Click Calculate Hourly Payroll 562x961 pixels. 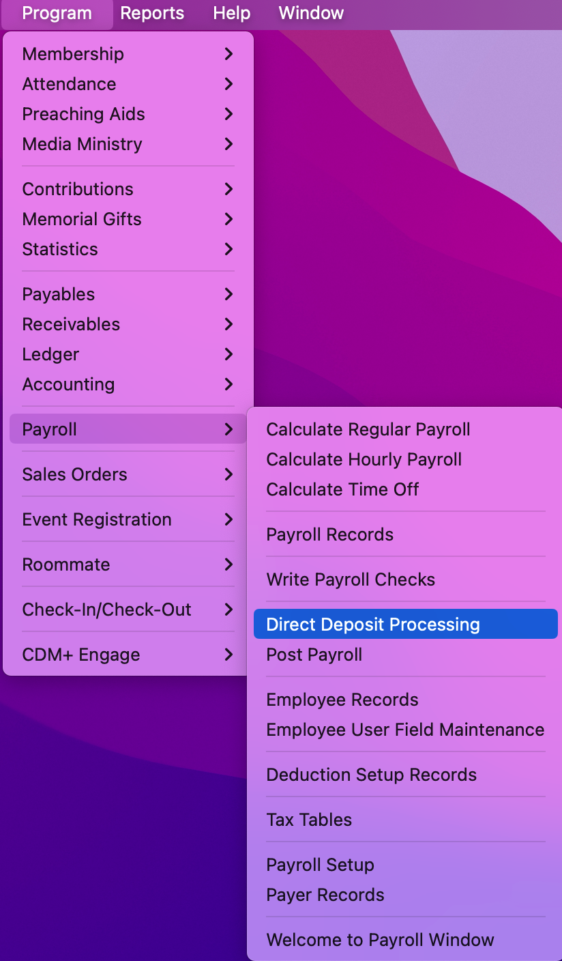(x=364, y=459)
